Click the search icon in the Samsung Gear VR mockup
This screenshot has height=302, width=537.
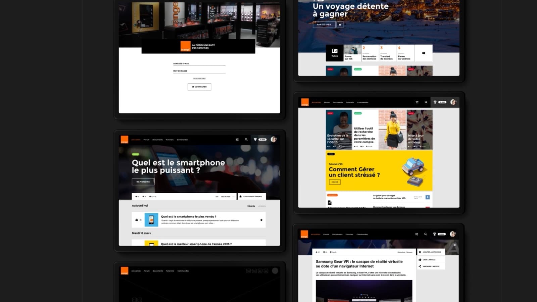point(425,234)
